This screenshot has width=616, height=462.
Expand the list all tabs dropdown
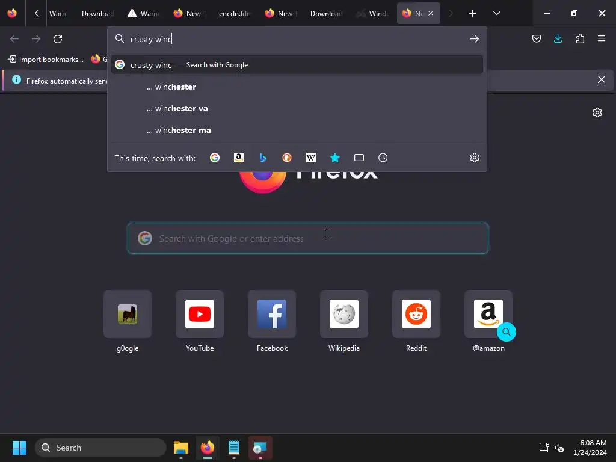click(x=496, y=13)
